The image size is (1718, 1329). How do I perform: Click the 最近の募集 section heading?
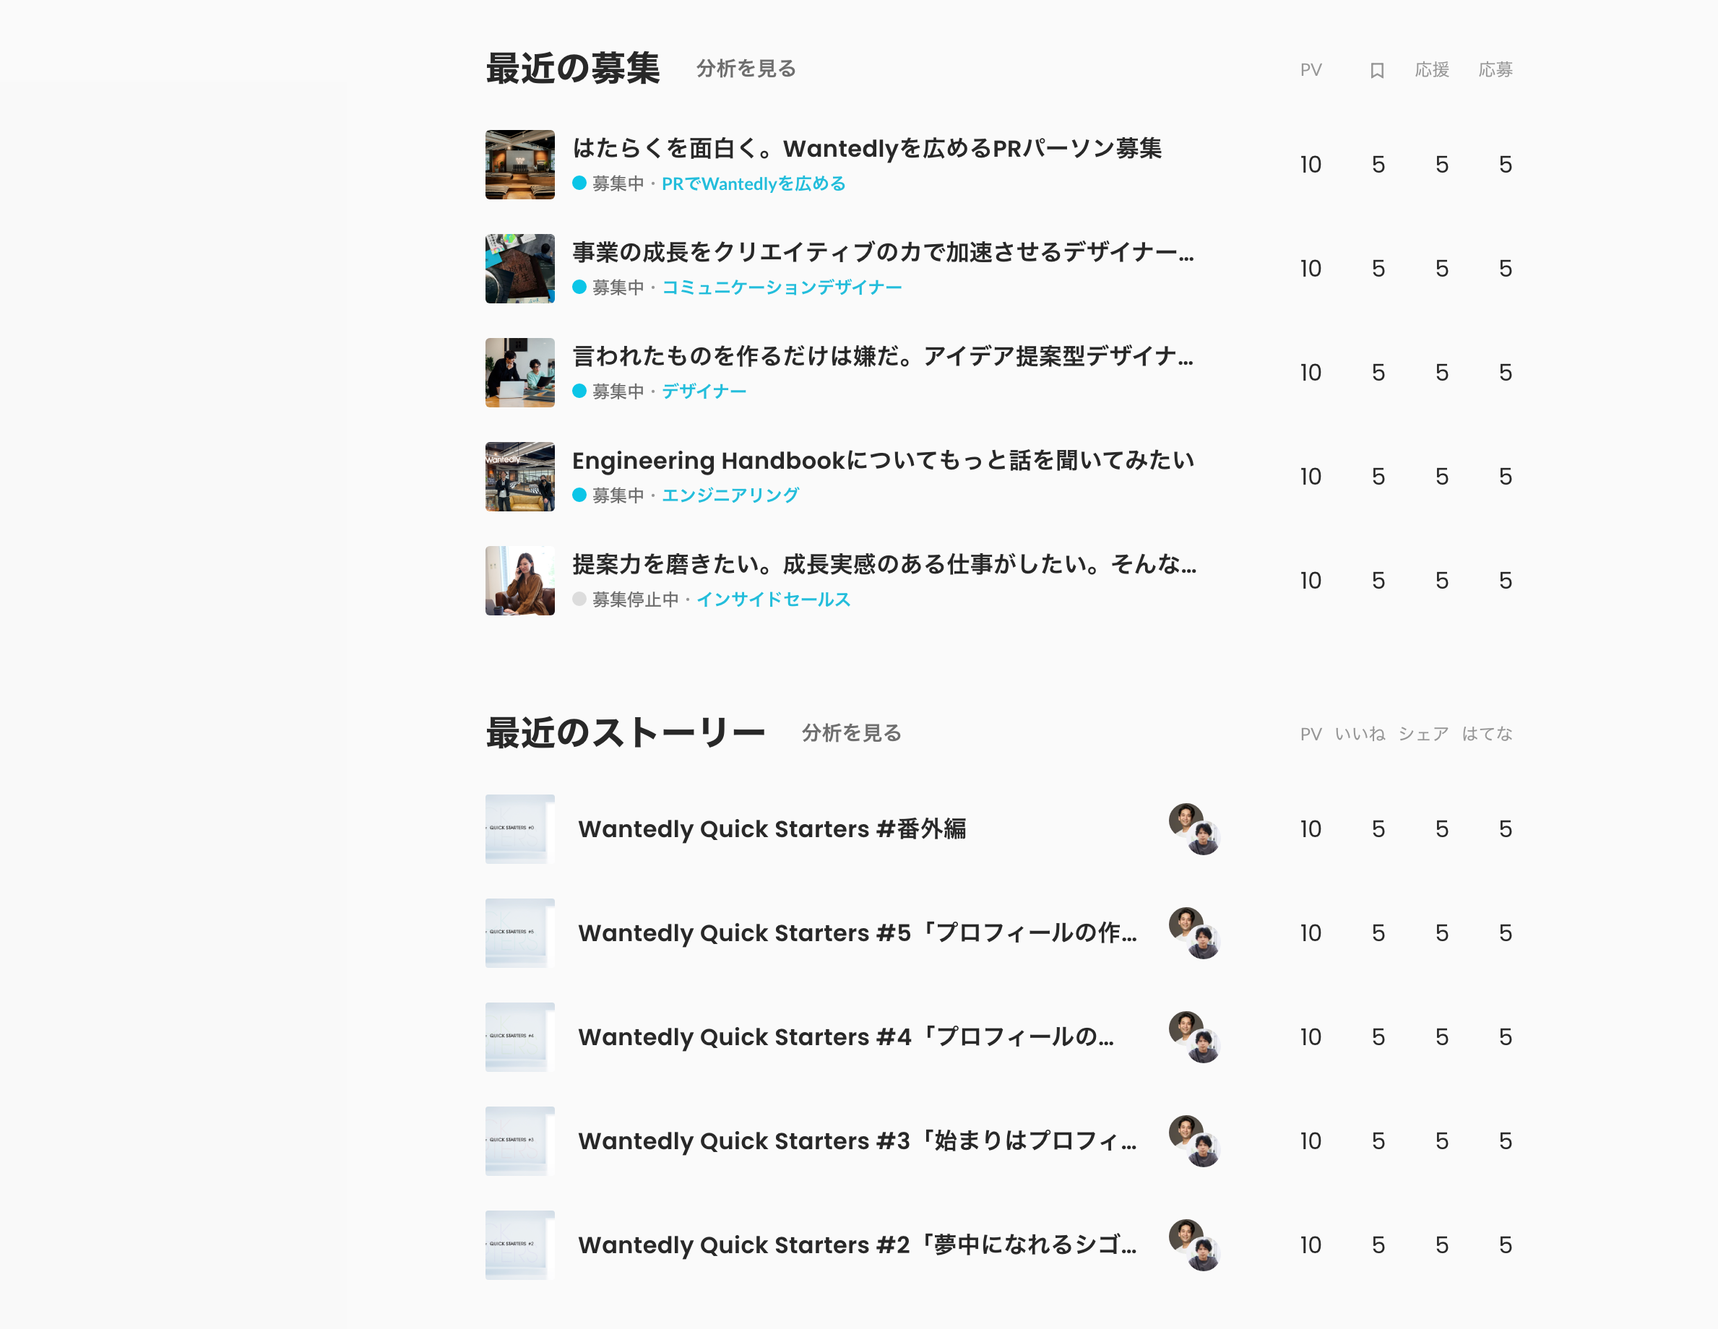(573, 69)
